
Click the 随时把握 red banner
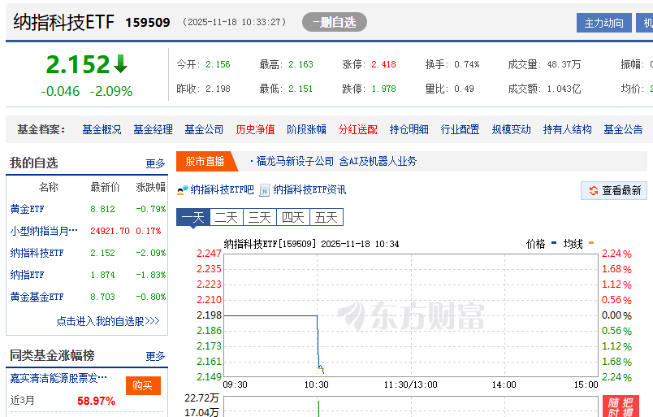pos(621,406)
